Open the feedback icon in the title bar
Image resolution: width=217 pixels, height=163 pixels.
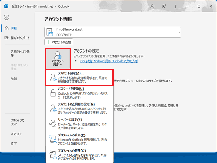(x=164, y=6)
